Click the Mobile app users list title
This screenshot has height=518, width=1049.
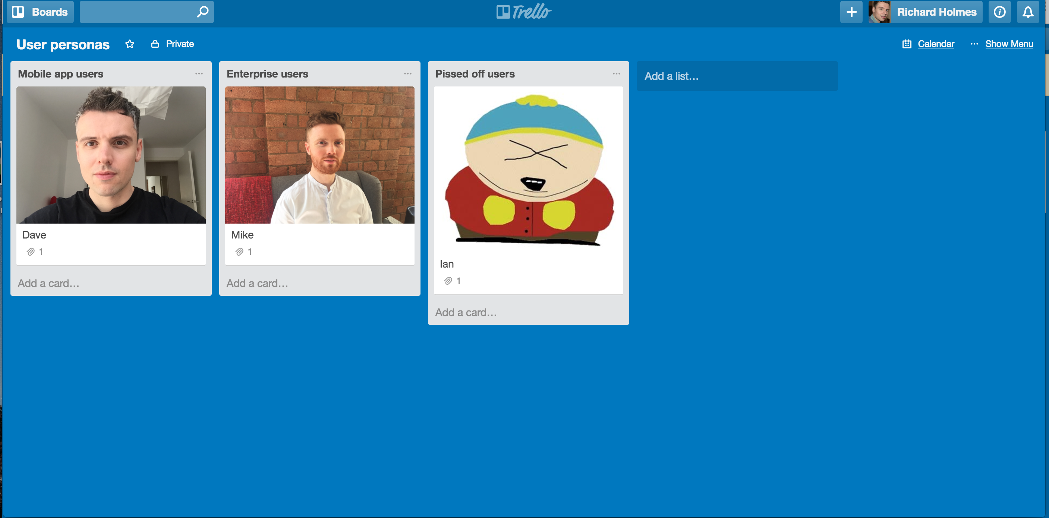pyautogui.click(x=61, y=74)
